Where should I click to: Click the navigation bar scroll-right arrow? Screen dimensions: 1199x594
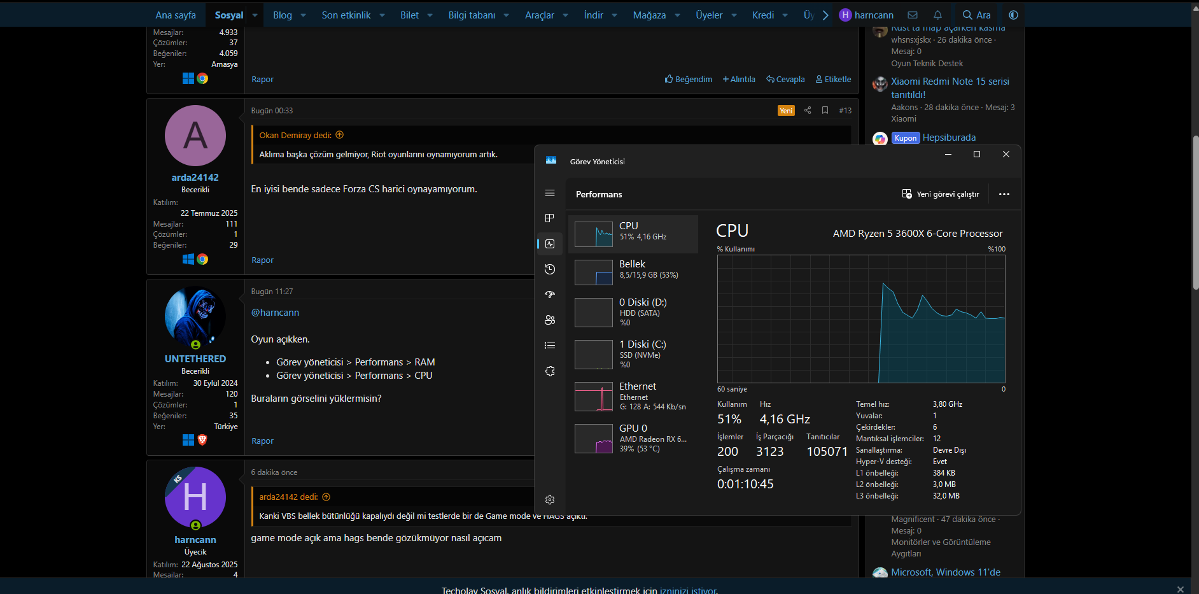click(825, 15)
